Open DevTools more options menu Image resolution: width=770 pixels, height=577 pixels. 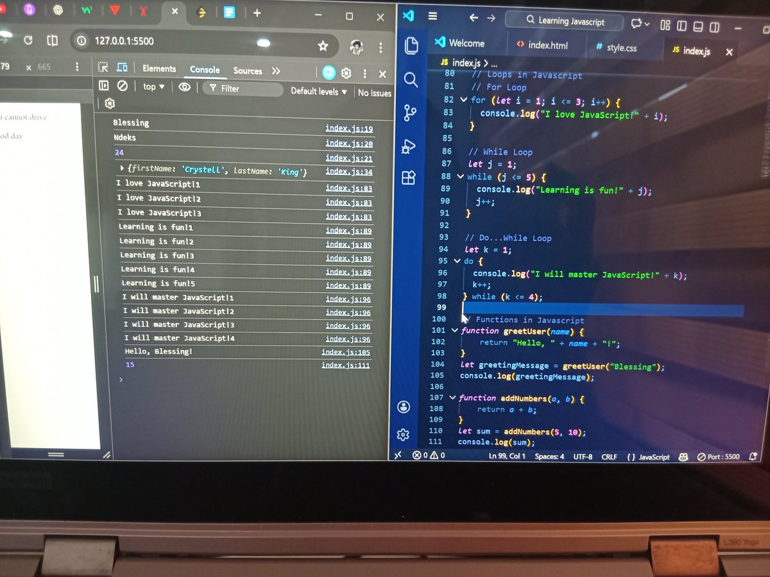tap(364, 74)
